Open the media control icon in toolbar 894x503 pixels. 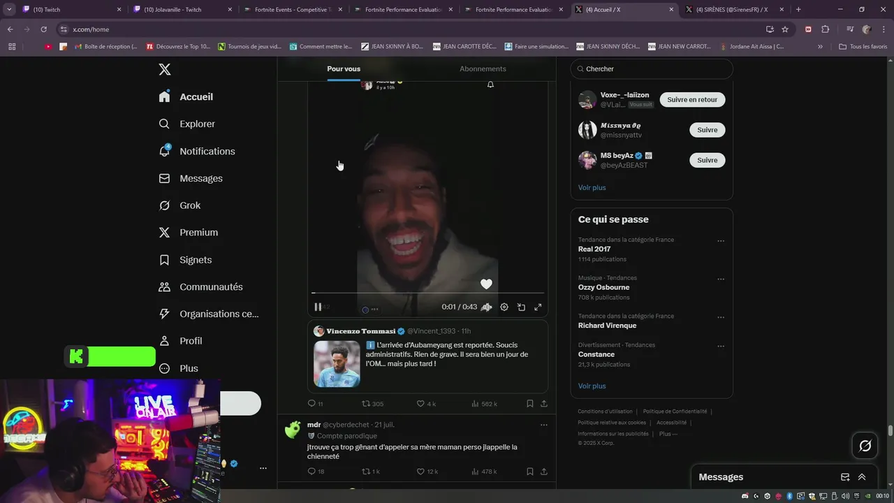pyautogui.click(x=849, y=29)
